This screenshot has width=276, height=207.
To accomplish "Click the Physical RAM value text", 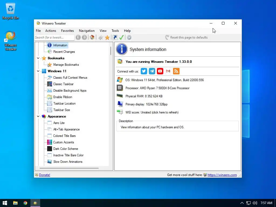I will click(144, 96).
